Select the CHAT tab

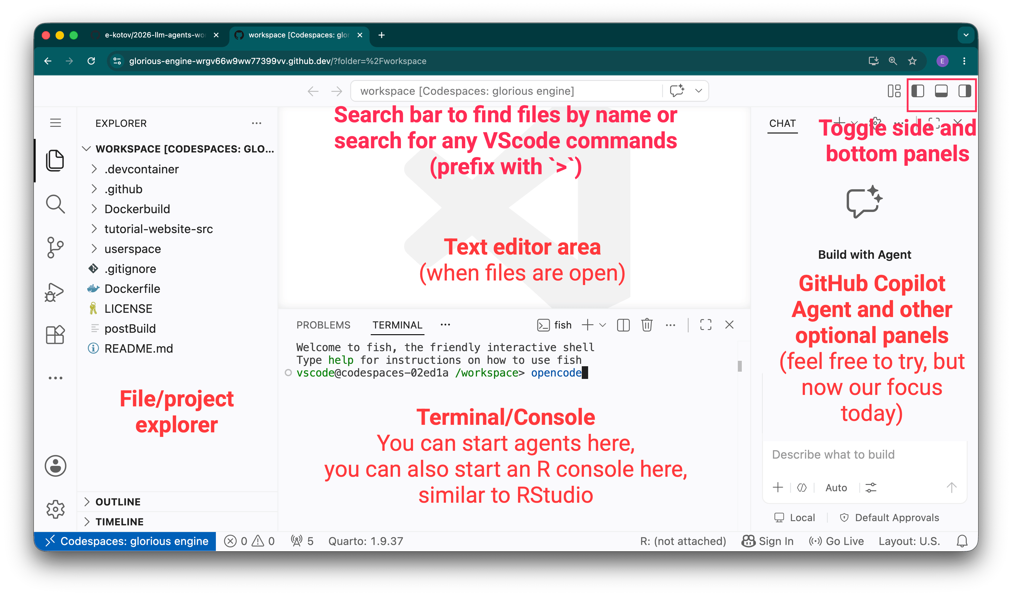pyautogui.click(x=782, y=123)
